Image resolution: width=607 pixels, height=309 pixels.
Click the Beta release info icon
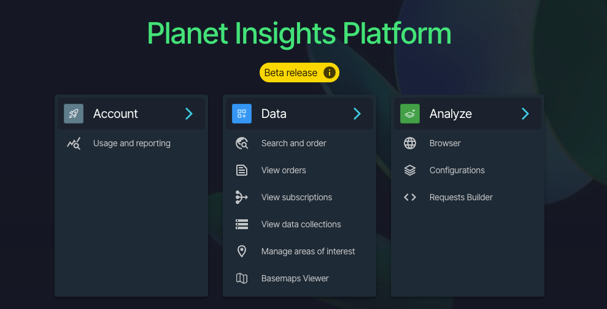[x=330, y=72]
